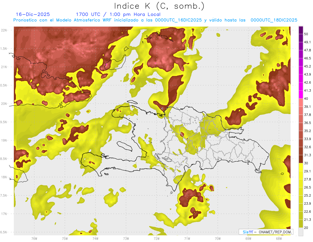Screen dimensions: 313x242
Task: Click the color scale value '26.5'
Action: pos(308,187)
